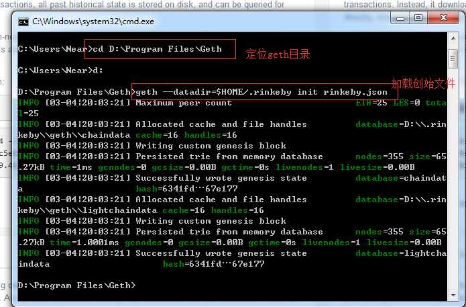Click 'keby\\geth\\lightchaindata' path text
Image resolution: width=466 pixels, height=307 pixels.
click(87, 210)
